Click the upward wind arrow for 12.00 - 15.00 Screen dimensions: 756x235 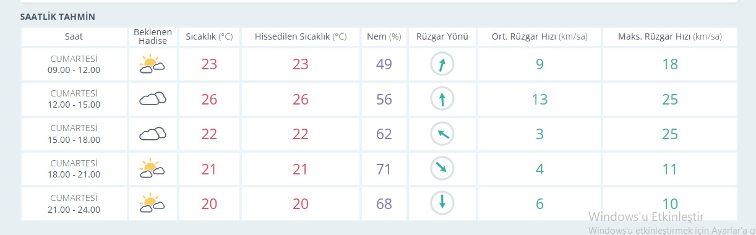[x=442, y=99]
